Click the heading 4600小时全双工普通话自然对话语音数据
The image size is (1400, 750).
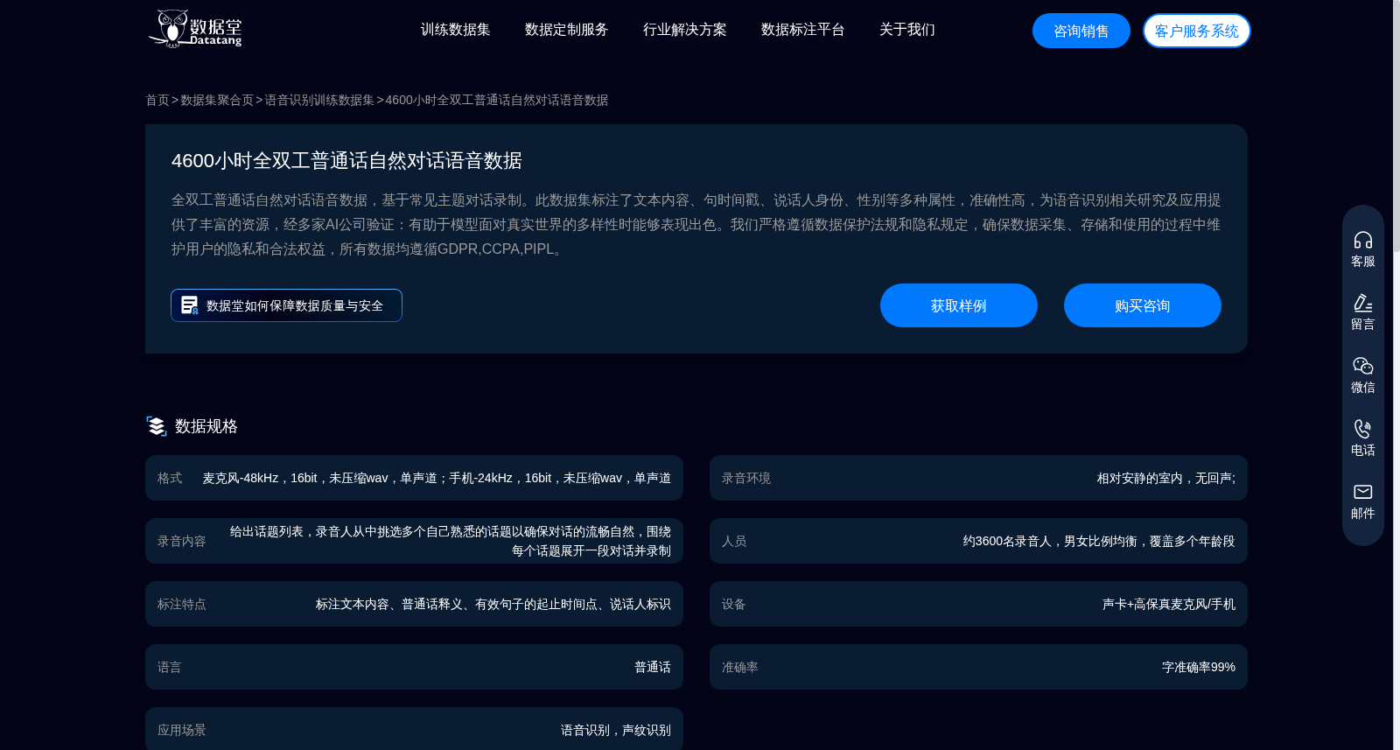[346, 161]
